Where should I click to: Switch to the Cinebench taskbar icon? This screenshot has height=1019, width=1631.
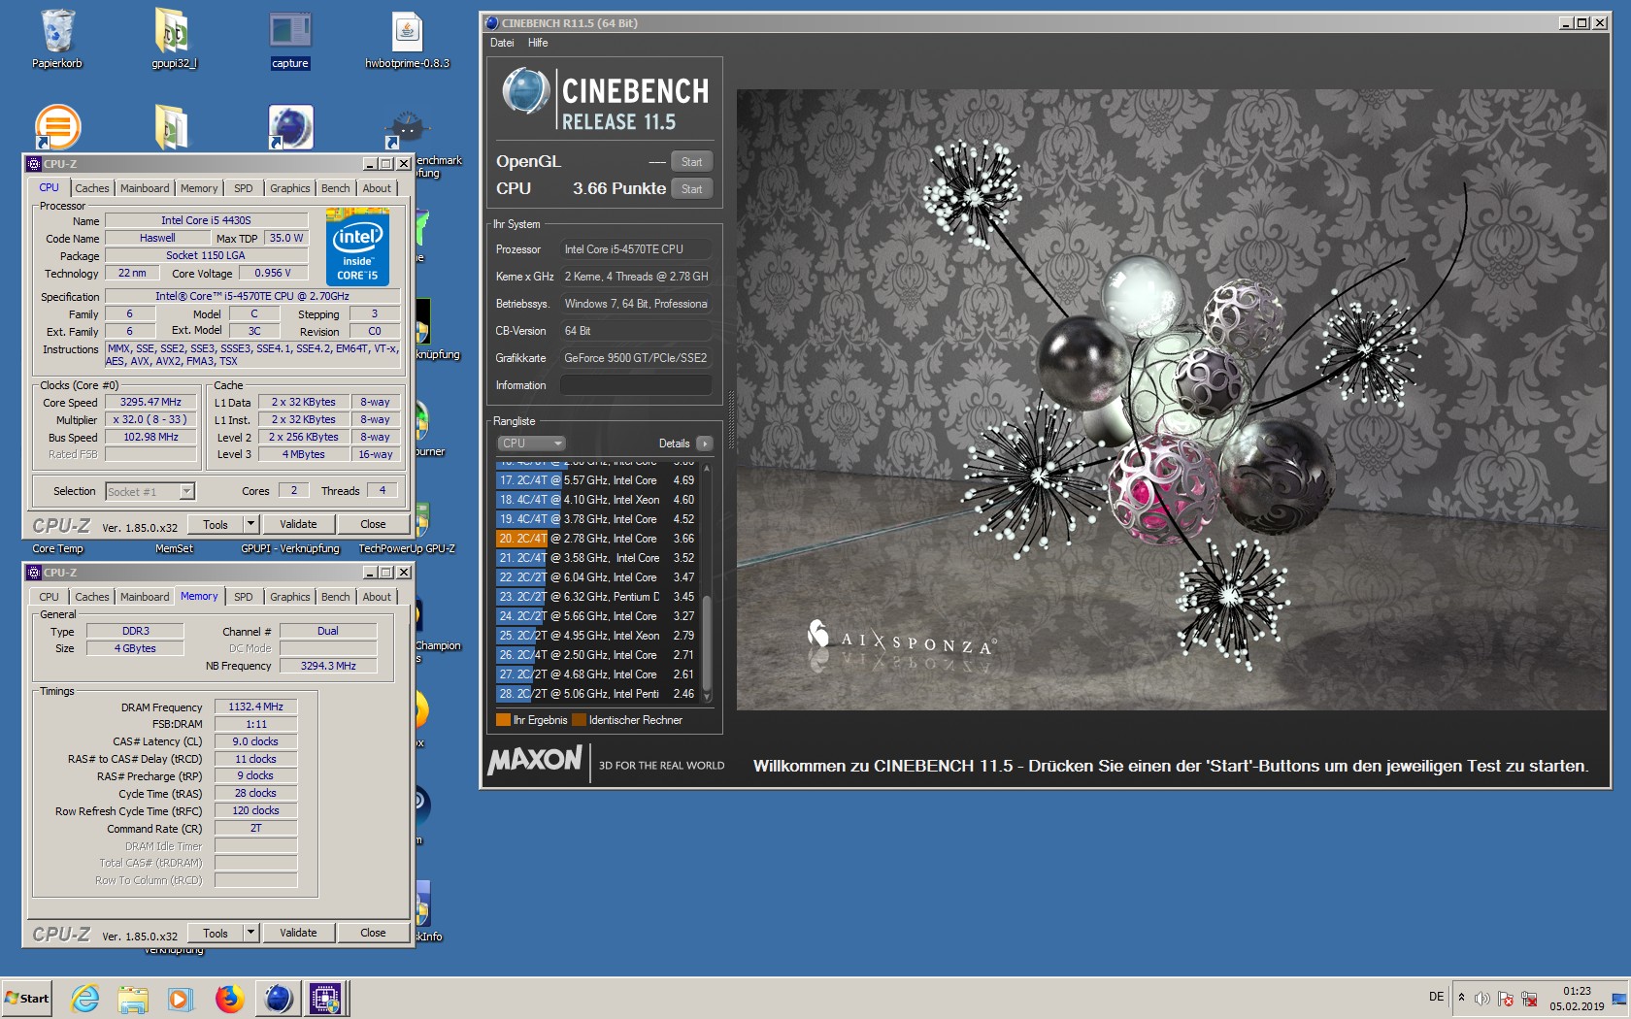(278, 998)
